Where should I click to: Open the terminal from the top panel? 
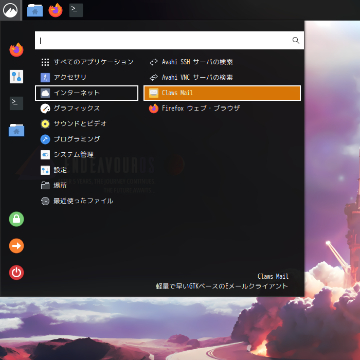[x=76, y=10]
